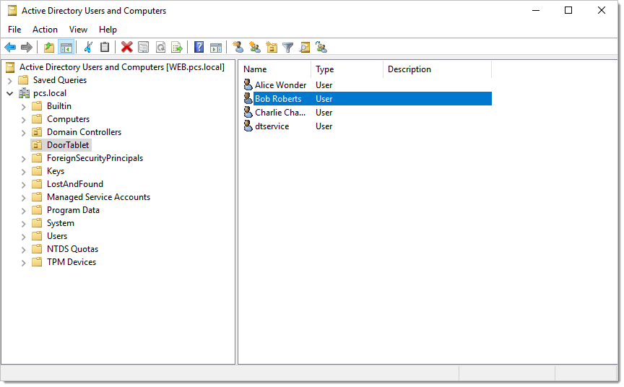Go up one level folder icon
624x387 pixels.
tap(49, 48)
